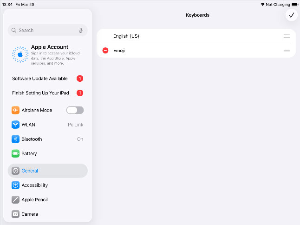The width and height of the screenshot is (300, 225).
Task: Tap the Pc Link network name
Action: pyautogui.click(x=75, y=125)
